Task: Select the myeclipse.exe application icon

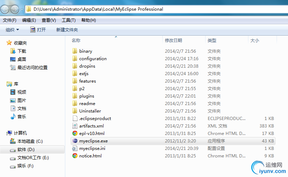Action: 75,141
